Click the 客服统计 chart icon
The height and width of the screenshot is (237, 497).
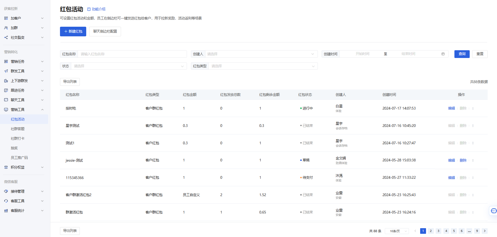(x=6, y=211)
